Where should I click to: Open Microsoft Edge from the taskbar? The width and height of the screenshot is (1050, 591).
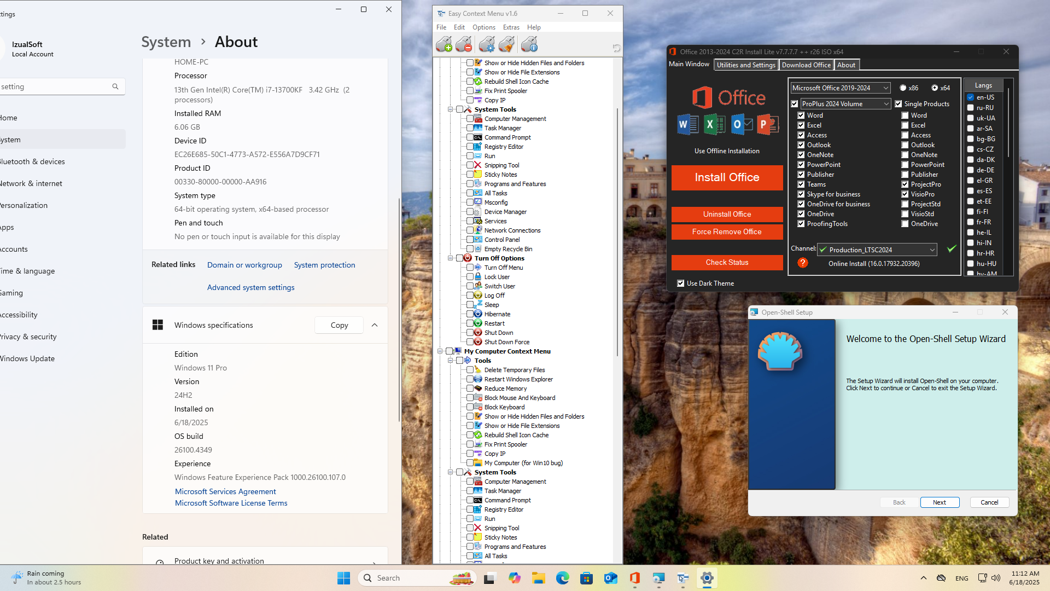coord(562,578)
